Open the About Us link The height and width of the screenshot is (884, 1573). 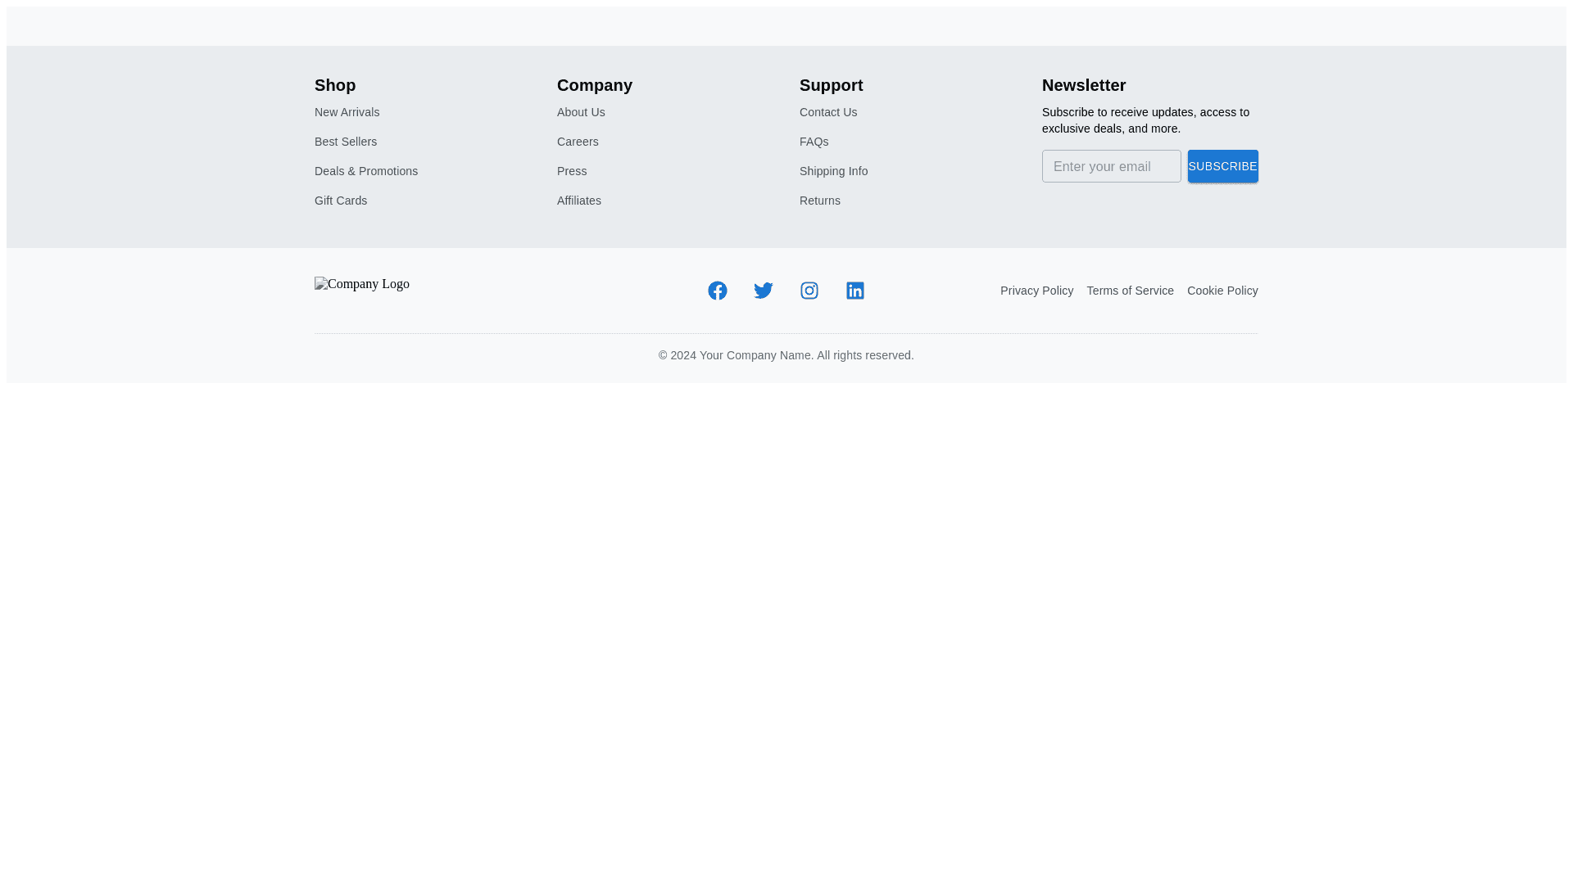581,112
